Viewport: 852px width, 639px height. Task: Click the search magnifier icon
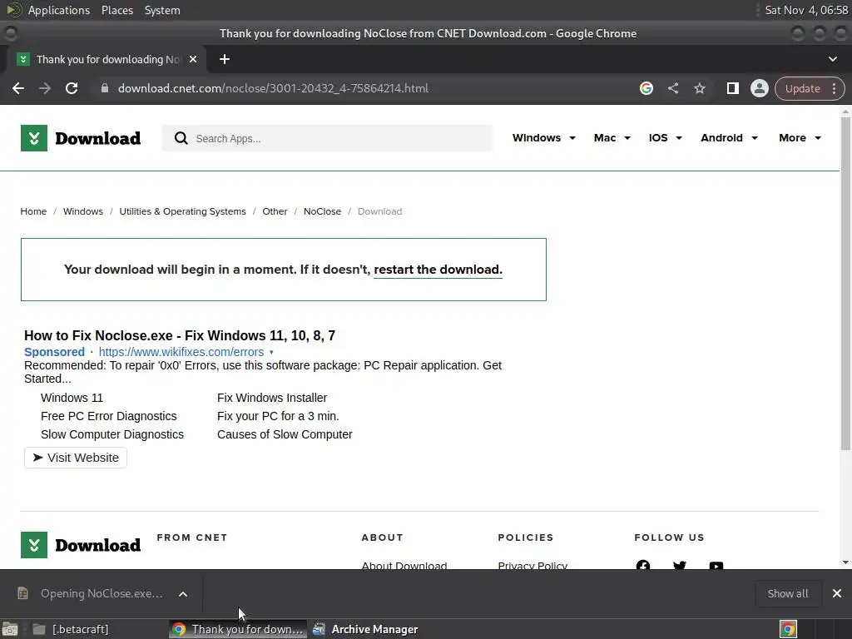(x=181, y=139)
